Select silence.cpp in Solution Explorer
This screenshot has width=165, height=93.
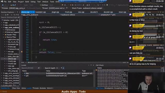[x=12, y=59]
